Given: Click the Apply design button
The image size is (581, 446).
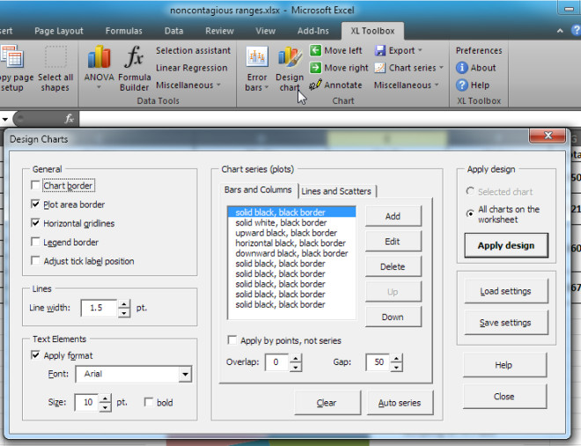Looking at the screenshot, I should [506, 245].
